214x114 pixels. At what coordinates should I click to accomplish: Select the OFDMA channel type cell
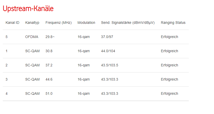click(x=32, y=37)
